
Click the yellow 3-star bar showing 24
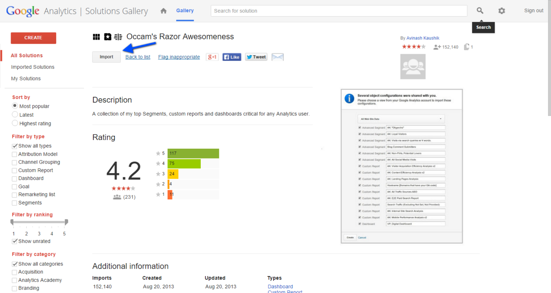pos(173,174)
